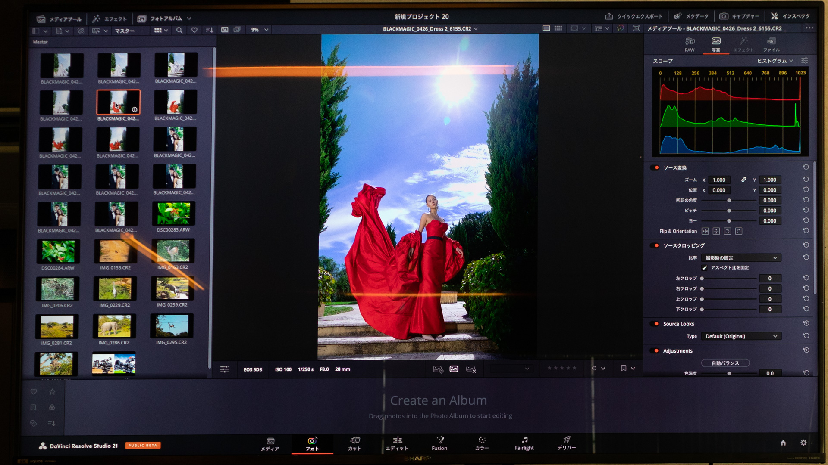This screenshot has width=828, height=465.
Task: Open project settings gear icon
Action: (x=803, y=443)
